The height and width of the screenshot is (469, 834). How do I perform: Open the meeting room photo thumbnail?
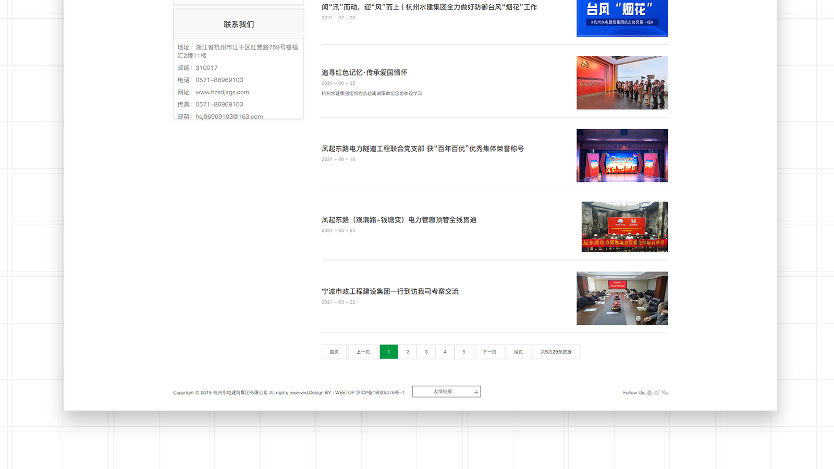(x=622, y=298)
